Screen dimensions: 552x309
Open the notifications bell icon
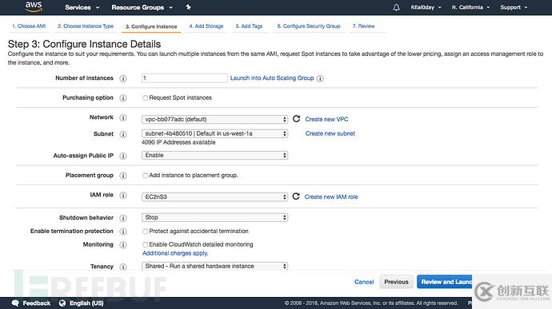click(396, 7)
